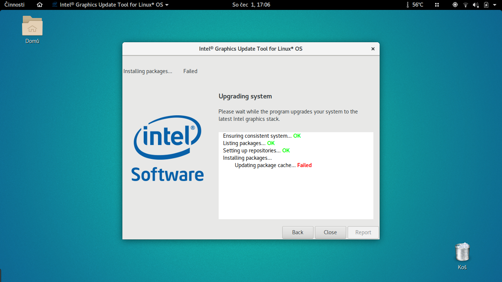Click the "Upgrading system" heading
This screenshot has width=502, height=282.
click(245, 97)
